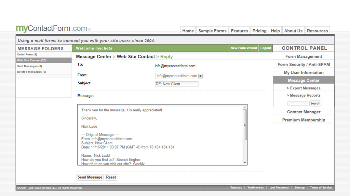Image resolution: width=350 pixels, height=196 pixels.
Task: Open the Lost Password footer link
Action: (279, 187)
